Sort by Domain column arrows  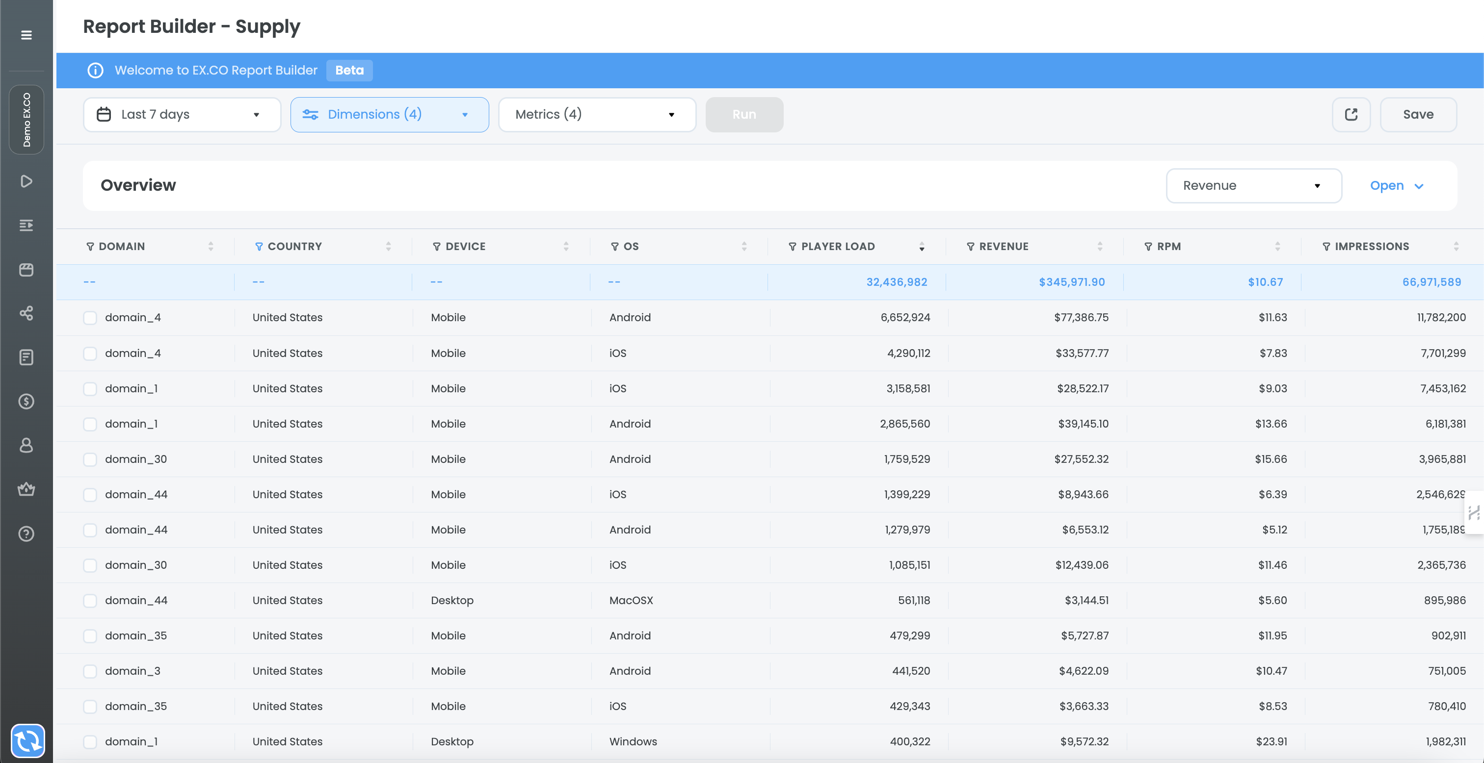[x=211, y=247]
